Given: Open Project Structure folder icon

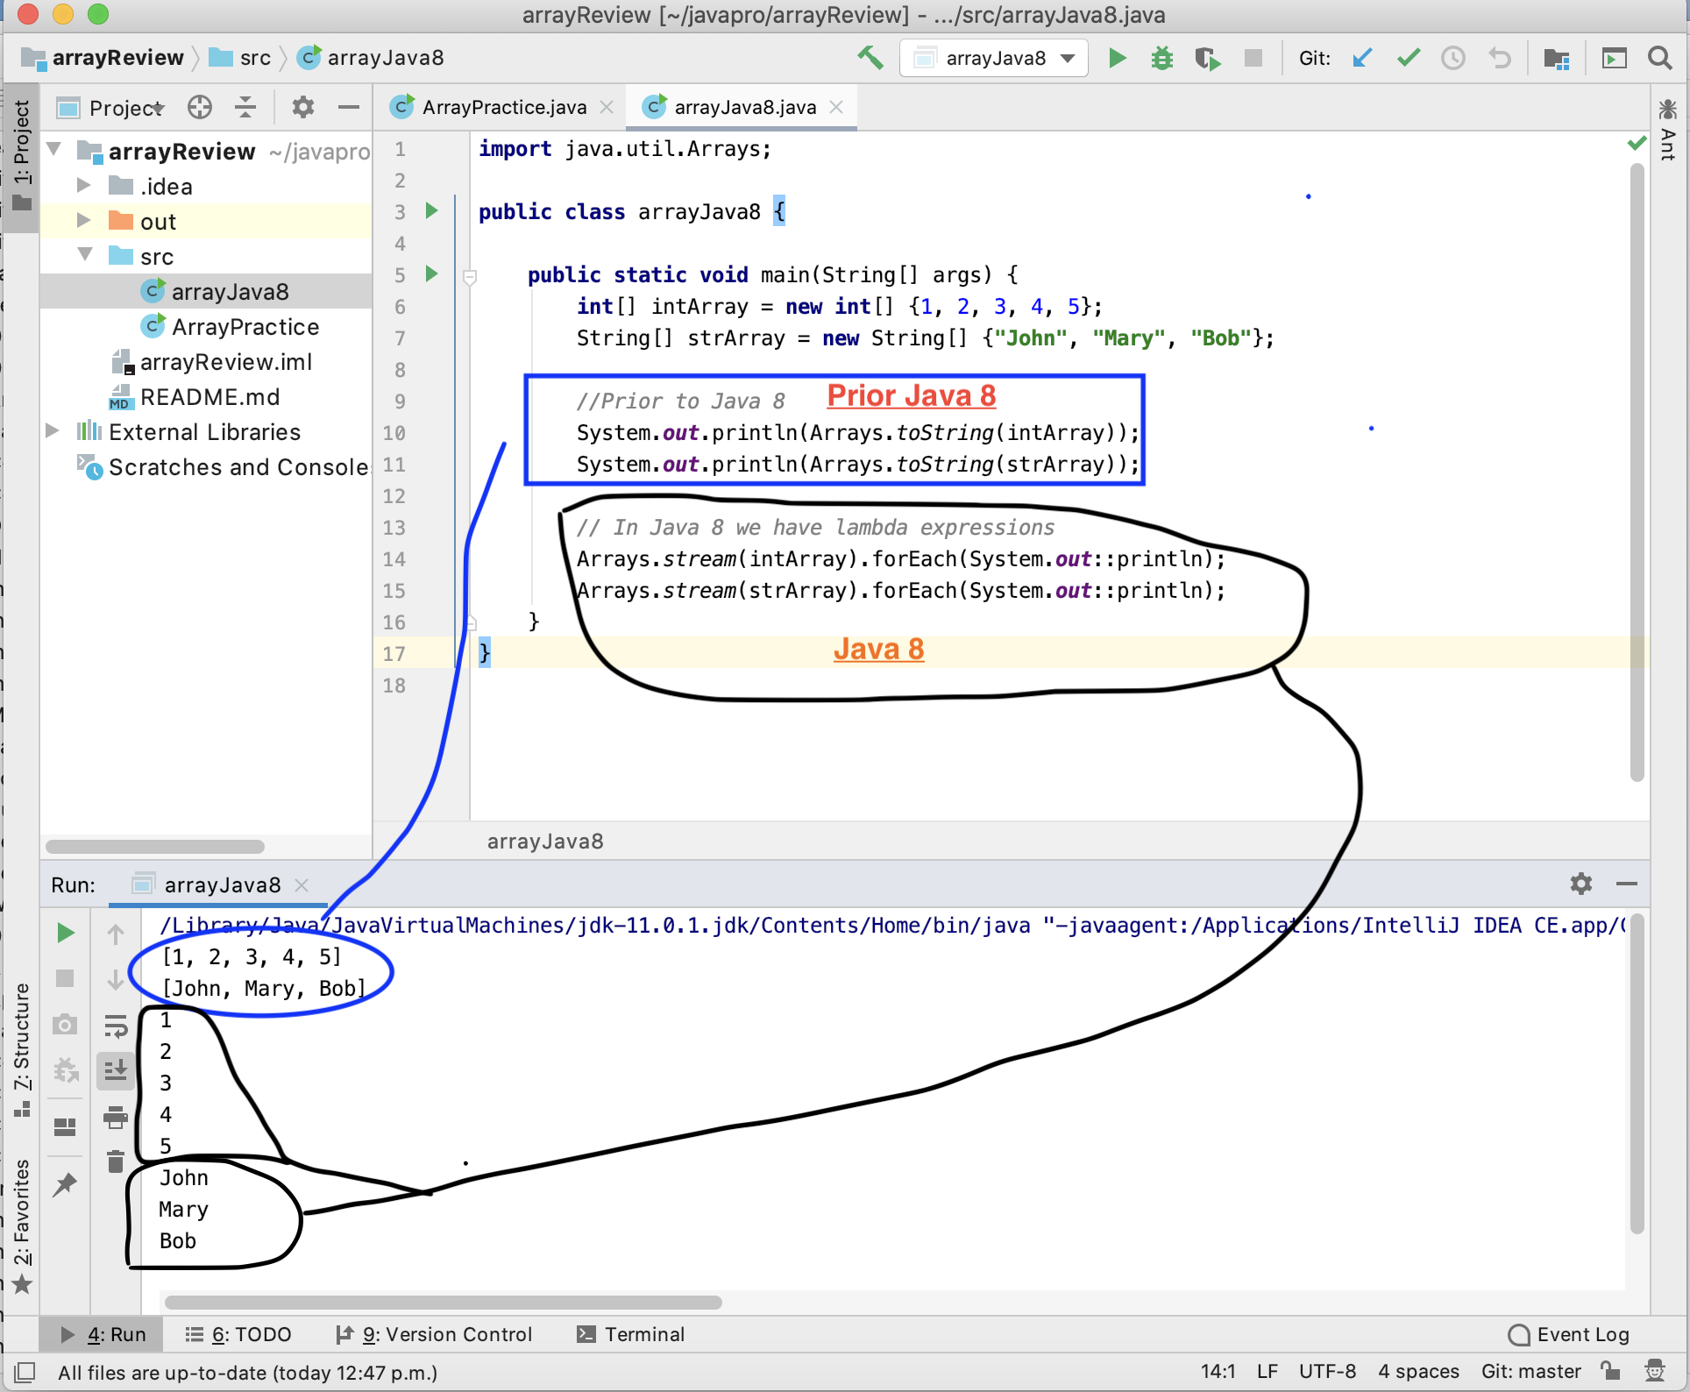Looking at the screenshot, I should [1556, 58].
